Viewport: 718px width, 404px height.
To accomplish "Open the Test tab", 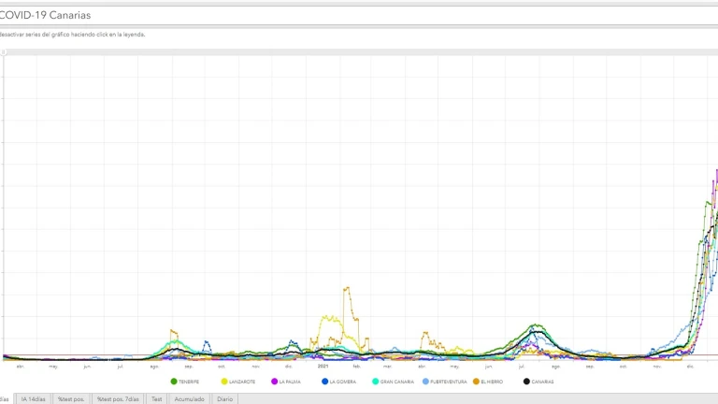I will coord(156,399).
